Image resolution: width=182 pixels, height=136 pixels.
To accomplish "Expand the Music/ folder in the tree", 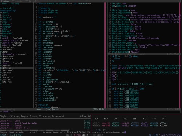I will 5,36.
